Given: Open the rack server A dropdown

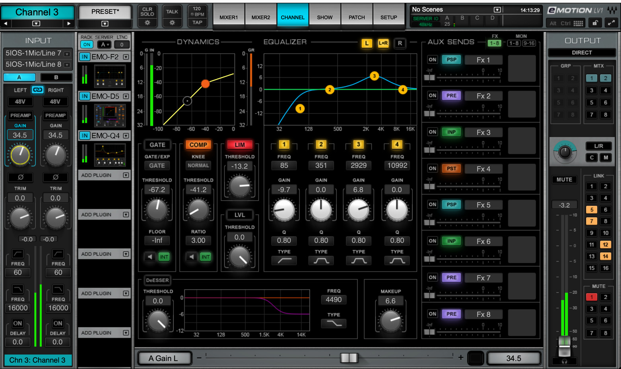Looking at the screenshot, I should click(x=104, y=44).
